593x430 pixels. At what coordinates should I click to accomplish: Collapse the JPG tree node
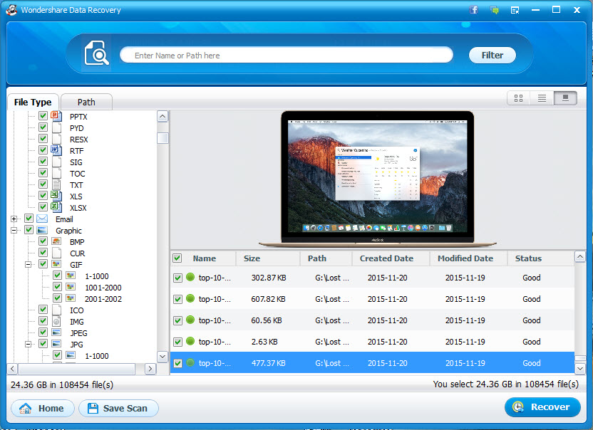(28, 344)
